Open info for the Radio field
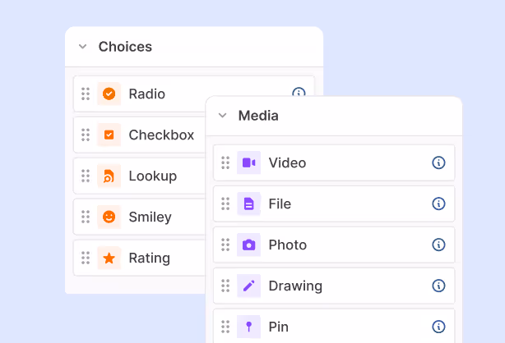The width and height of the screenshot is (505, 343). coord(299,92)
